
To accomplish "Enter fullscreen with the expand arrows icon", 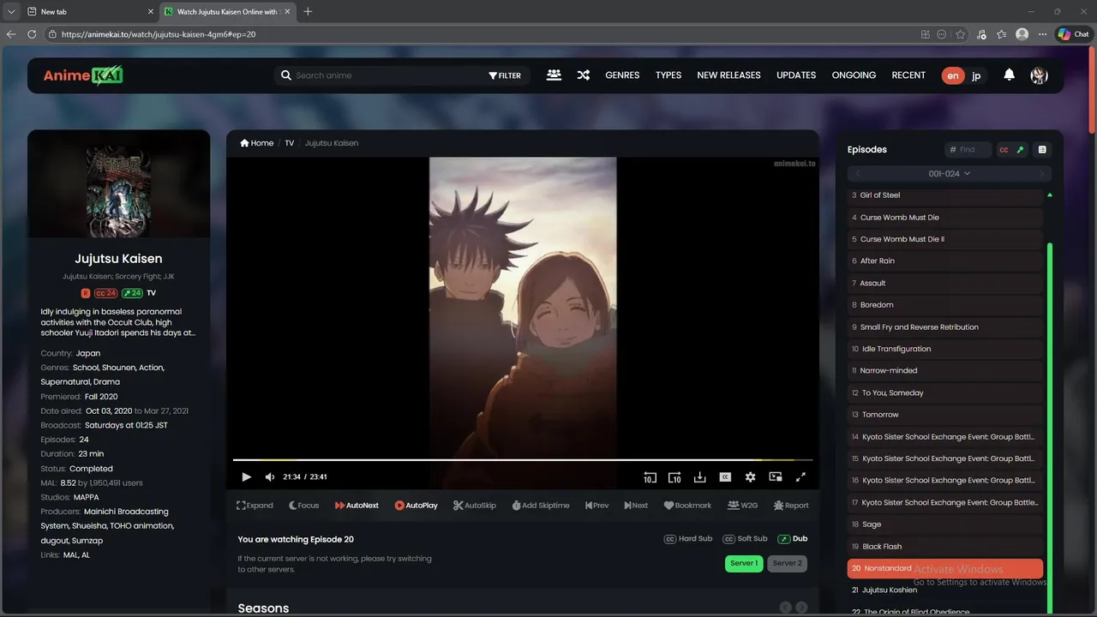I will [x=801, y=477].
